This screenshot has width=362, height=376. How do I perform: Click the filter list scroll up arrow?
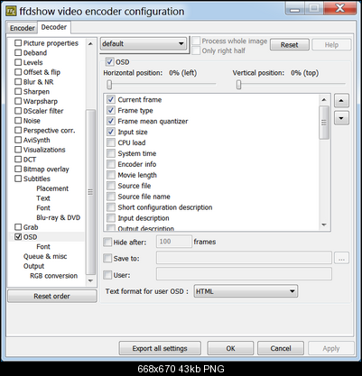(90, 44)
